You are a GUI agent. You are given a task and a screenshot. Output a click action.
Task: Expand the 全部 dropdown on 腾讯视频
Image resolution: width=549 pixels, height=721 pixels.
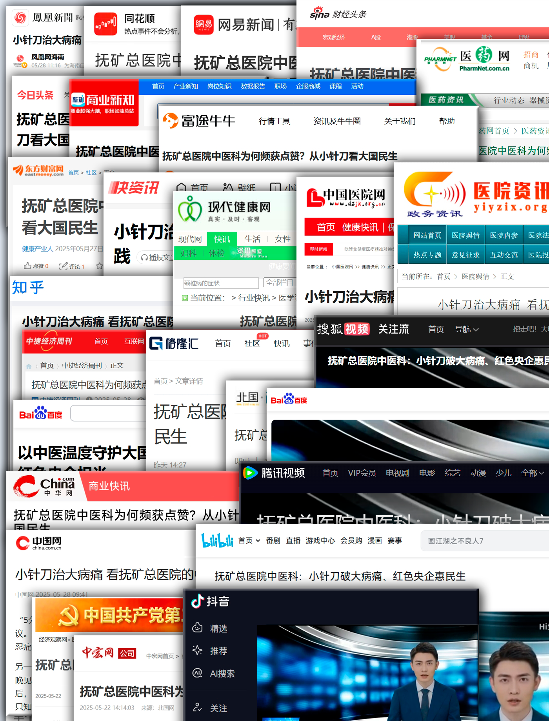click(532, 473)
